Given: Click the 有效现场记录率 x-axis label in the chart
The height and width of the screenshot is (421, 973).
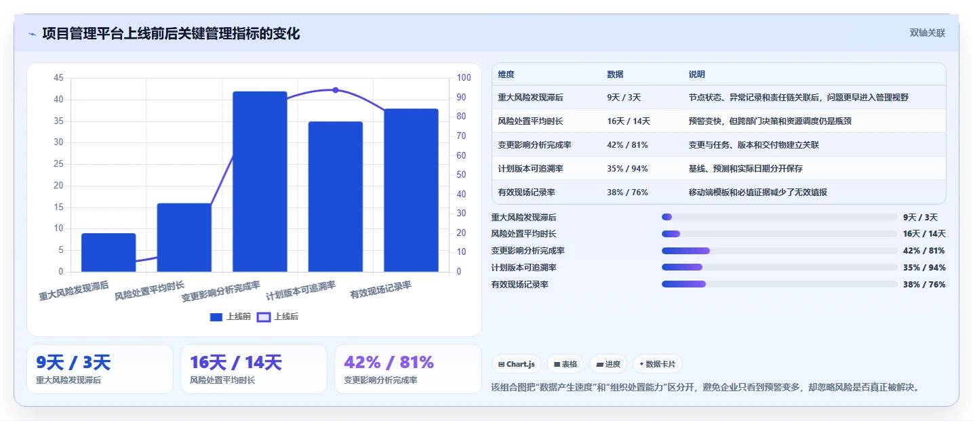Looking at the screenshot, I should pos(381,290).
